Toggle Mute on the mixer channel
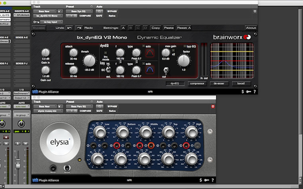 click(25, 143)
